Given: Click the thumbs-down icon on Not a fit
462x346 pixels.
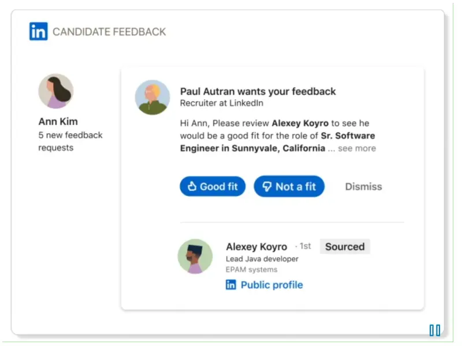Looking at the screenshot, I should tap(267, 187).
